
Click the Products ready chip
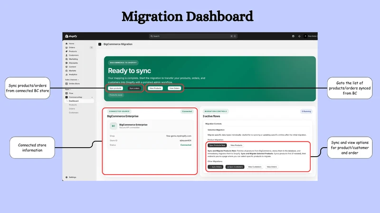(x=116, y=95)
